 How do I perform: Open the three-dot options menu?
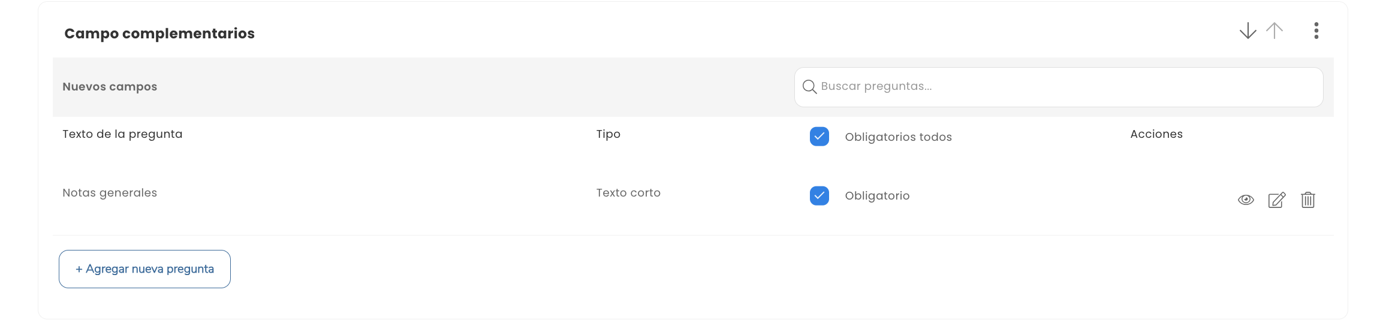1316,31
